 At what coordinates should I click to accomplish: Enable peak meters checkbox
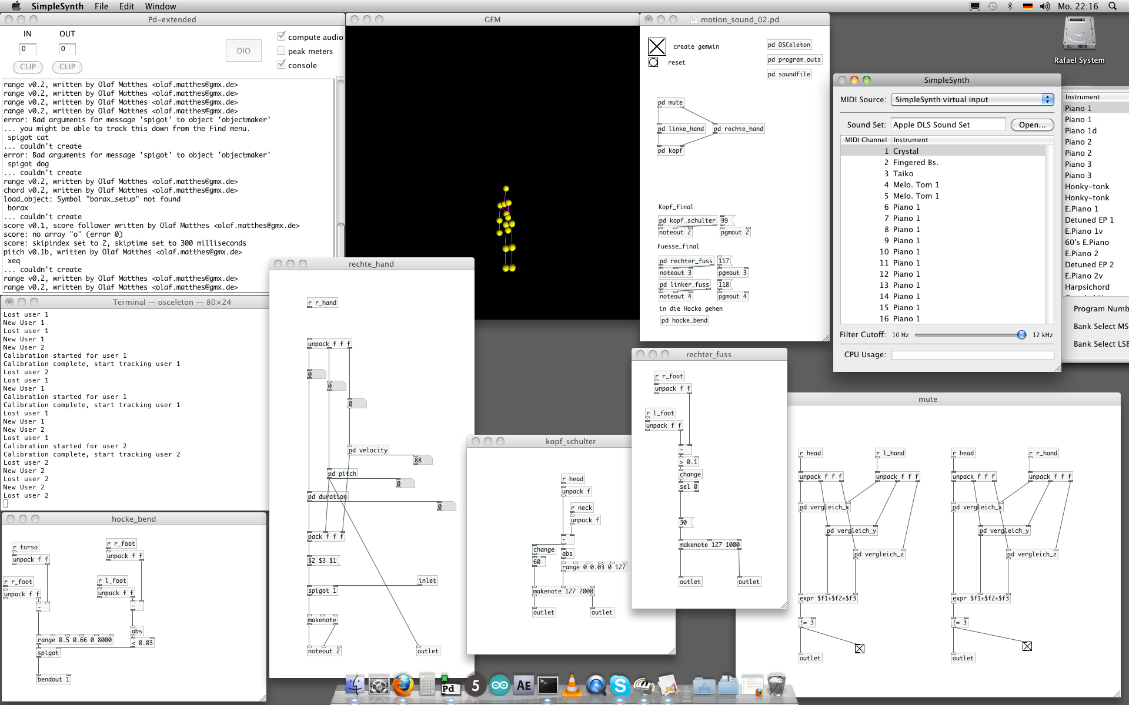point(281,51)
